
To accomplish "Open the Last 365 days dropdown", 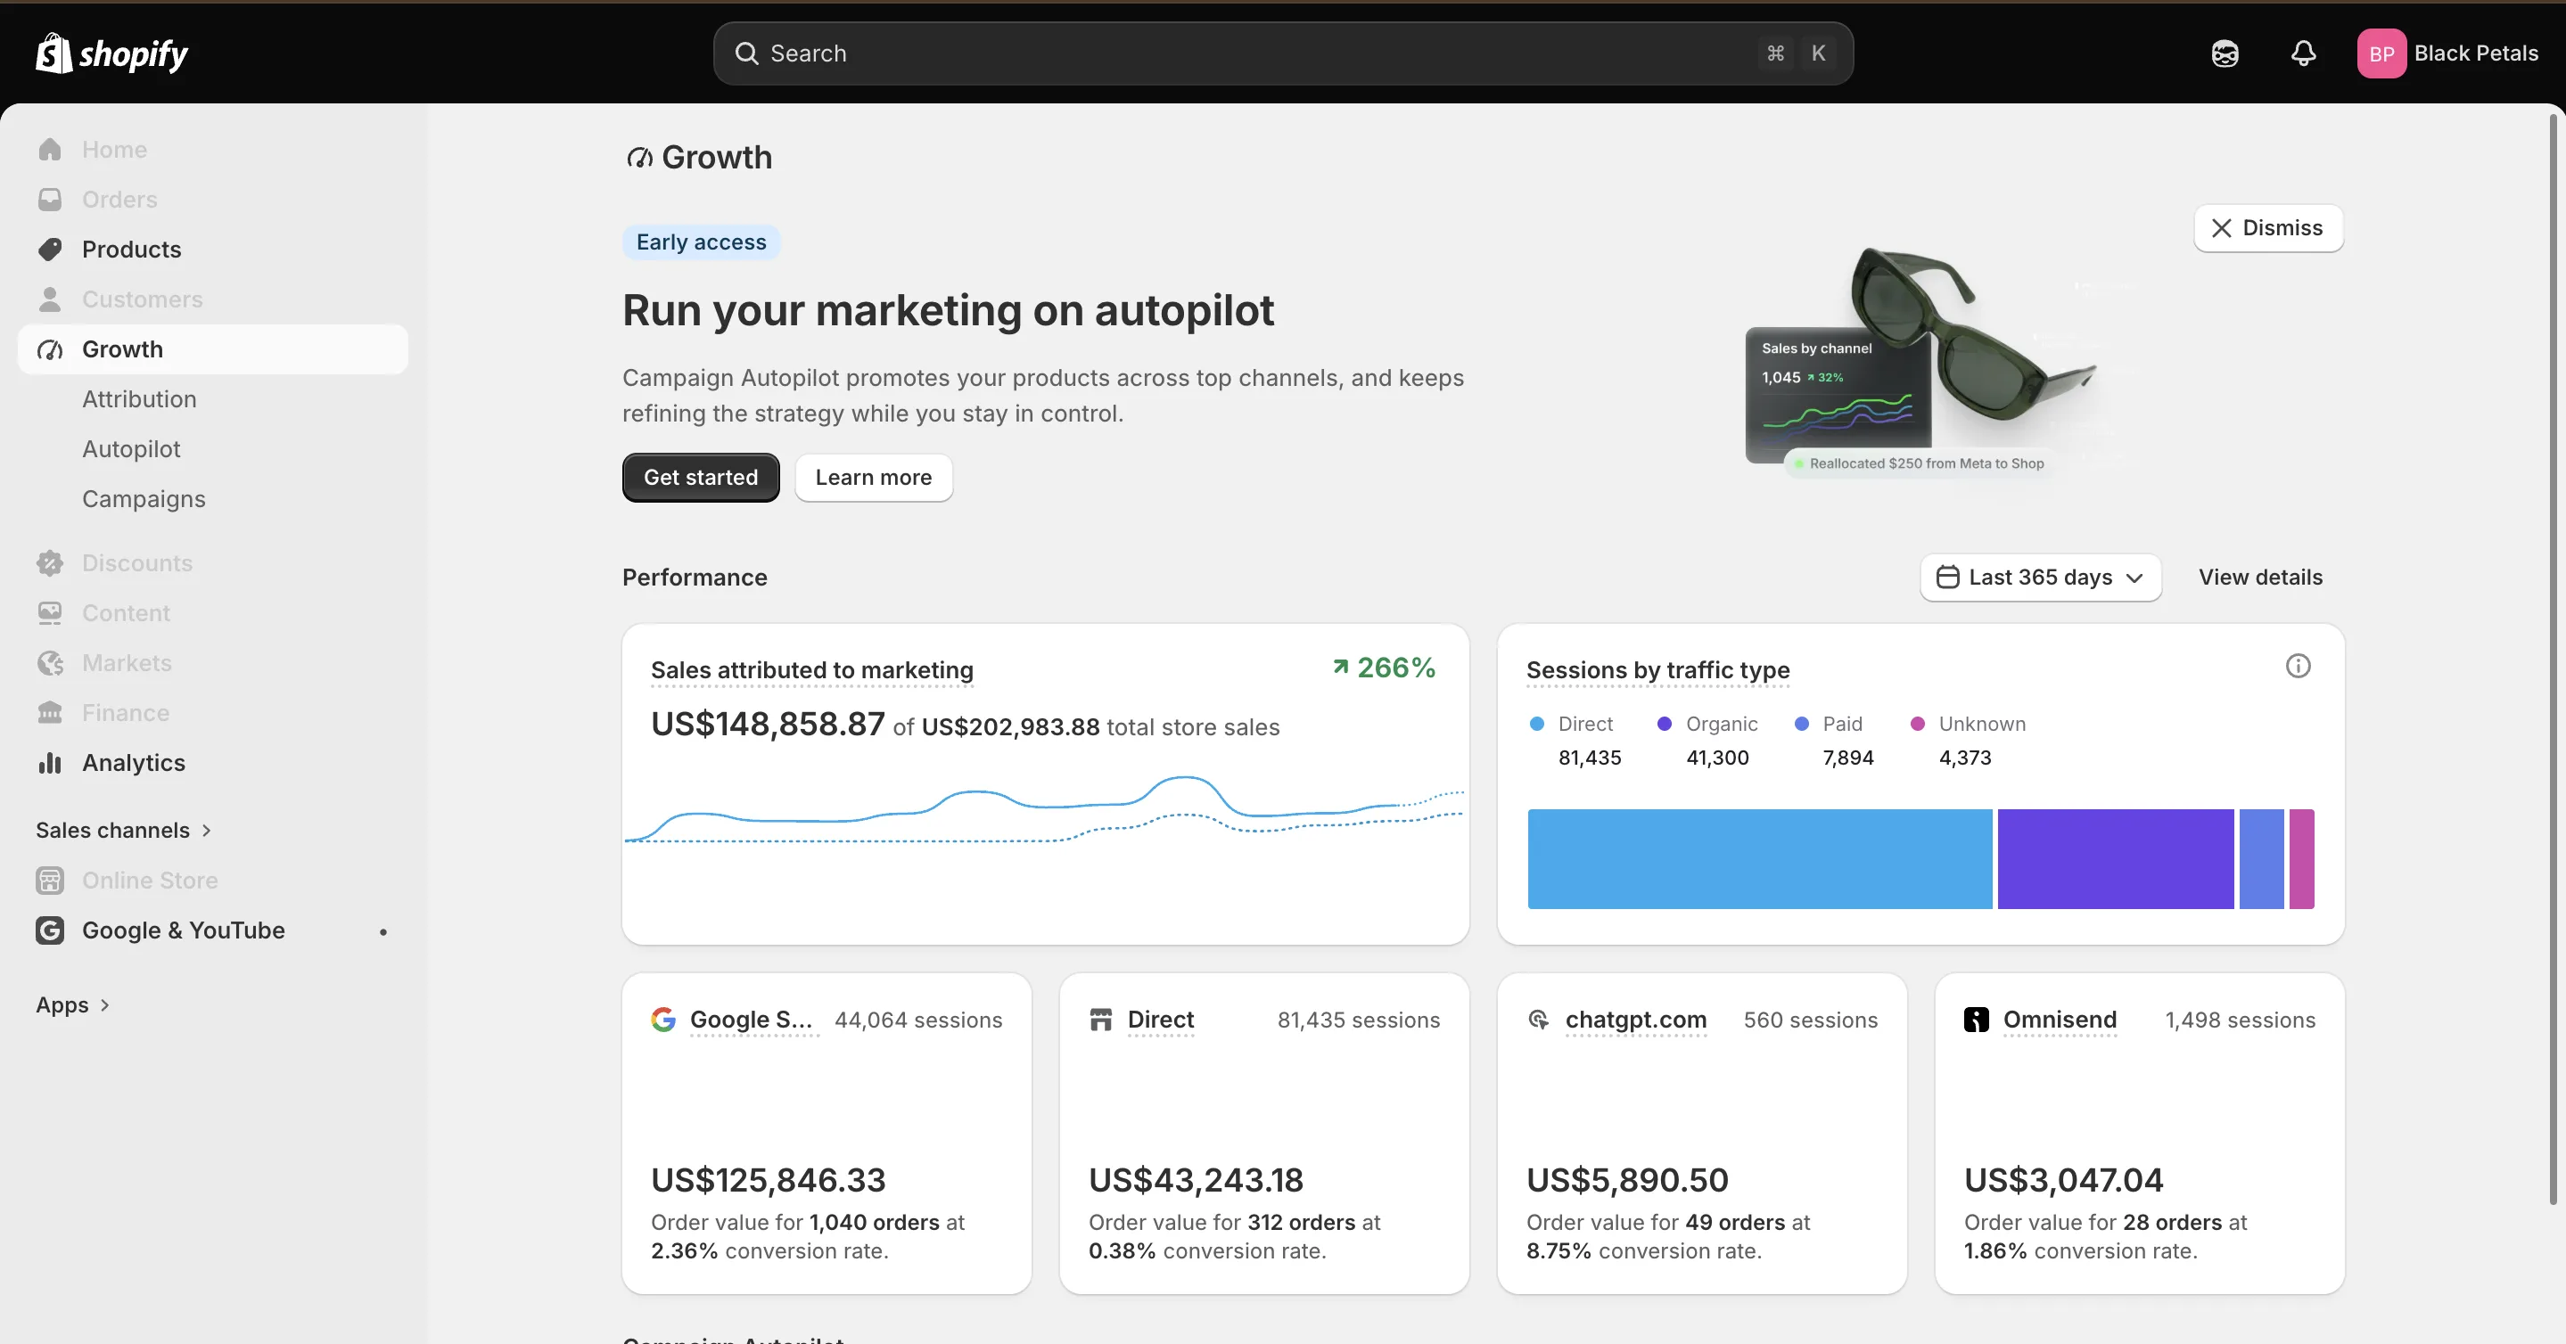I will click(x=2040, y=578).
